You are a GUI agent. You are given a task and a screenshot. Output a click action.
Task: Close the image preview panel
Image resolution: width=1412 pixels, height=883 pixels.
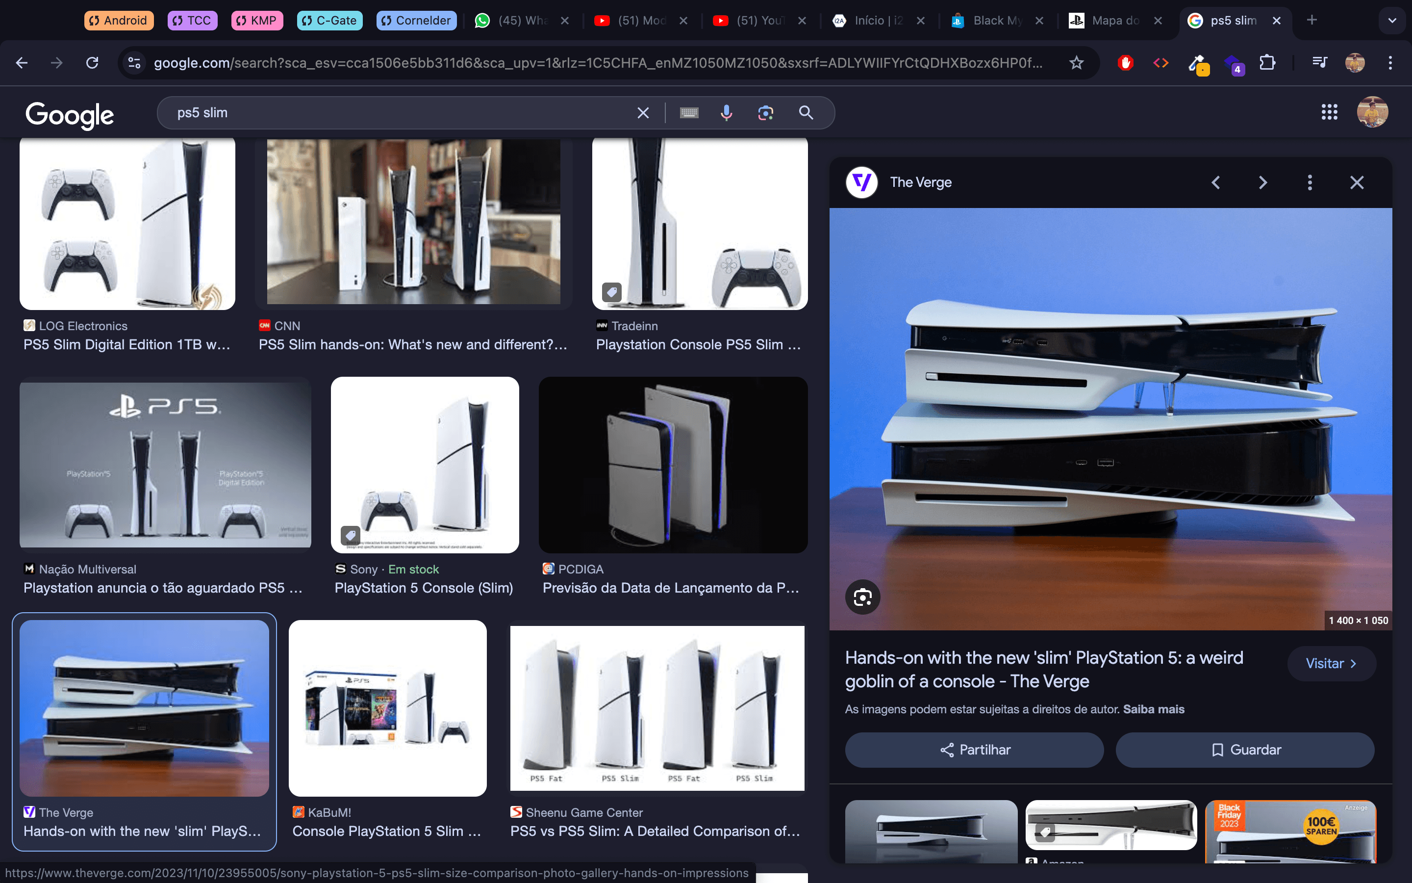pos(1357,183)
